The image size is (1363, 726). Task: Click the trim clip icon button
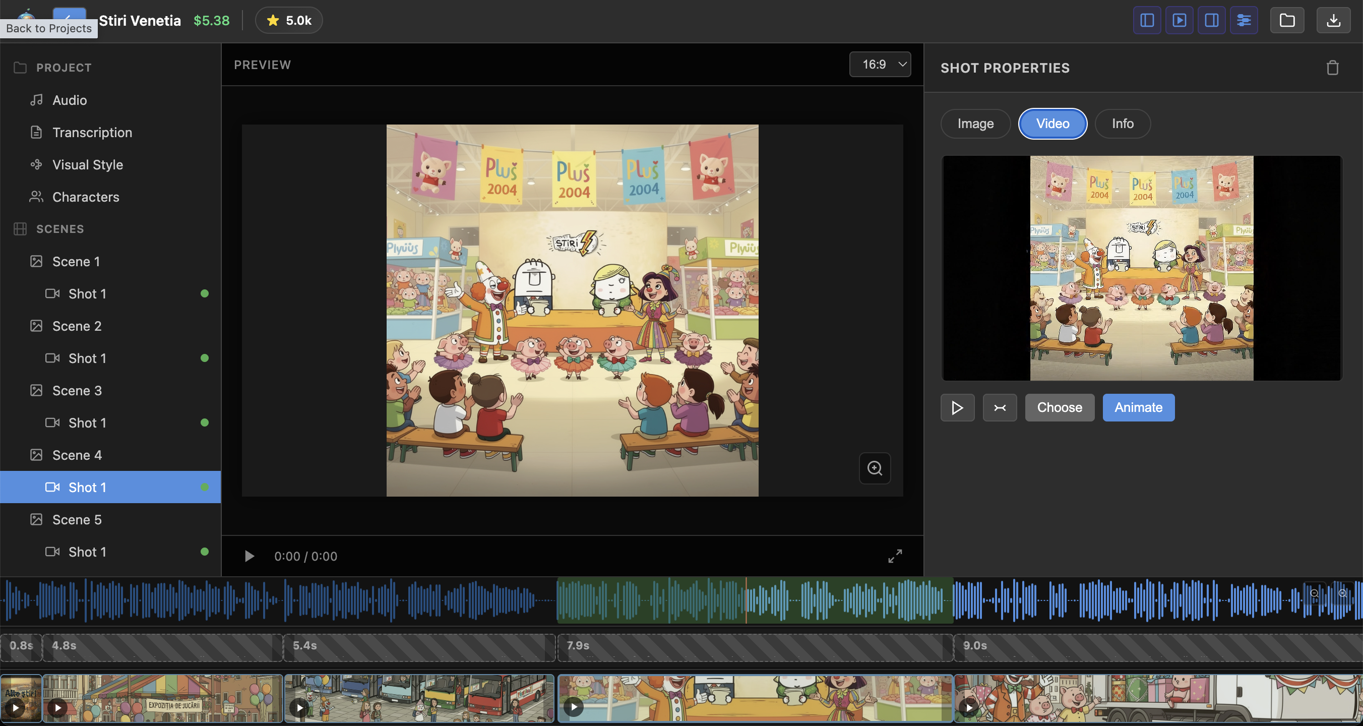1000,407
